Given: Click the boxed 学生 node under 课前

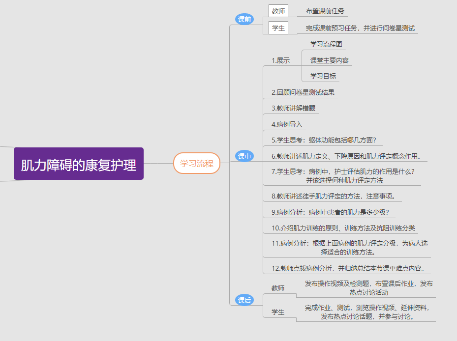Looking at the screenshot, I should click(278, 28).
